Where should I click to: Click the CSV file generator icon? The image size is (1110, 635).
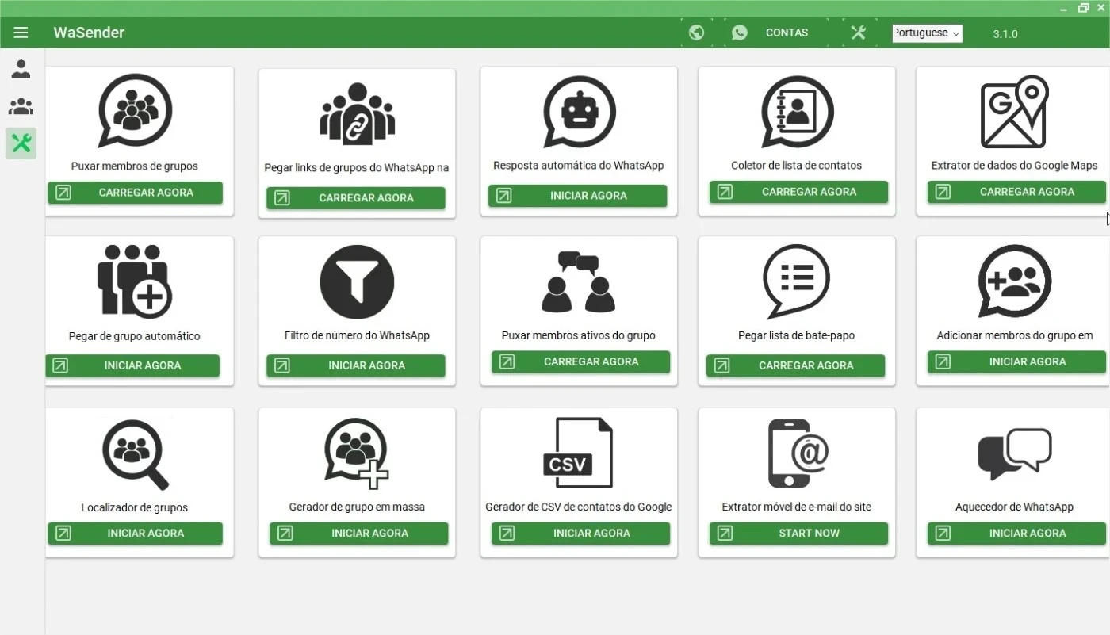[x=578, y=453]
